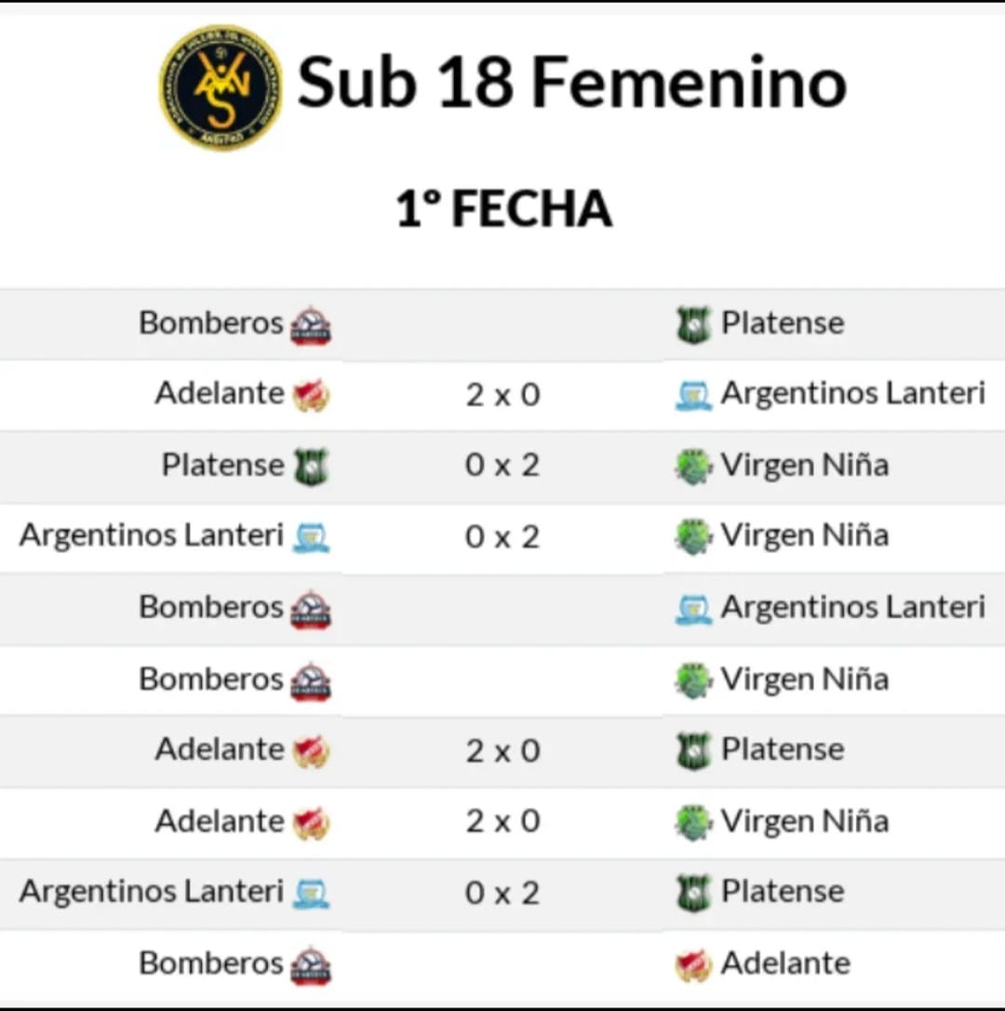
Task: Select Platense crest in Platense vs Virgen Niña match
Action: tap(311, 466)
